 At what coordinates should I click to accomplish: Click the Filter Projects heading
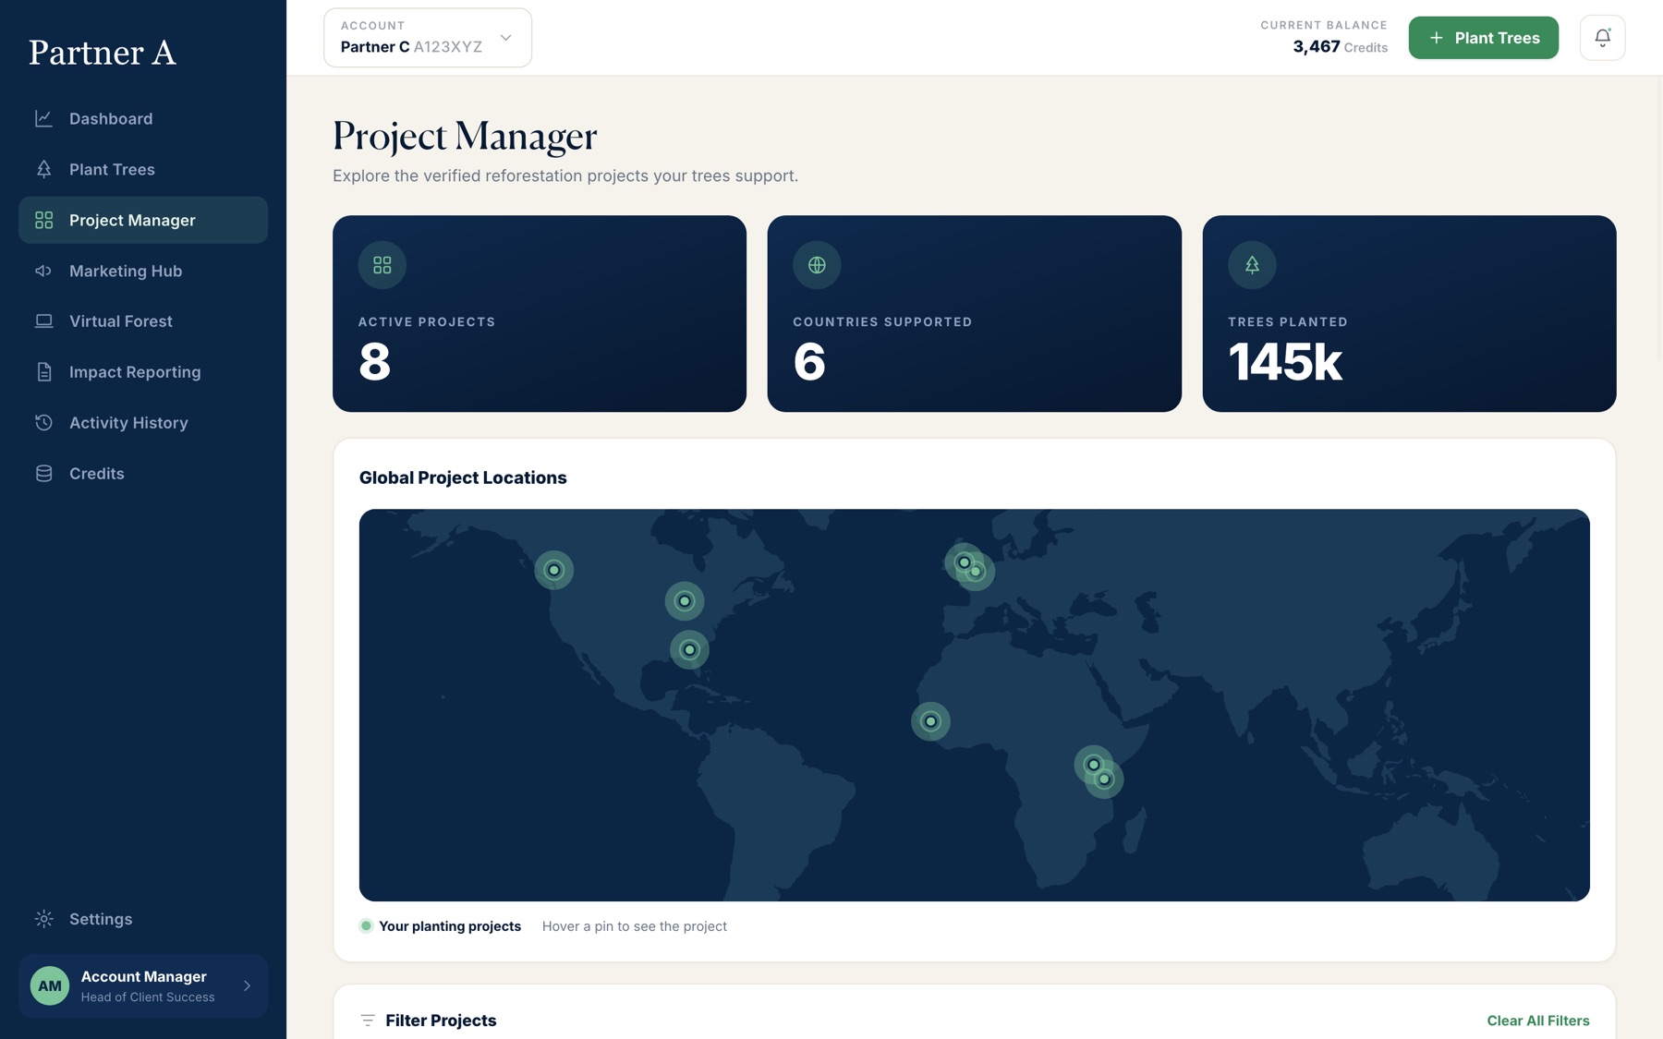441,1021
